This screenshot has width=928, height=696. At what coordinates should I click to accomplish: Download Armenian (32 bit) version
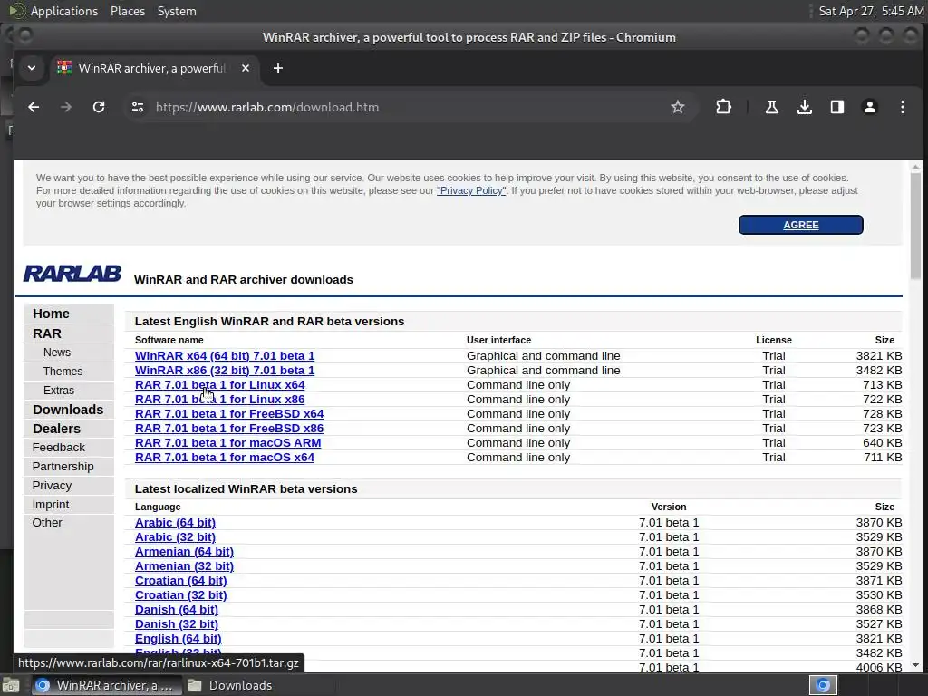184,566
